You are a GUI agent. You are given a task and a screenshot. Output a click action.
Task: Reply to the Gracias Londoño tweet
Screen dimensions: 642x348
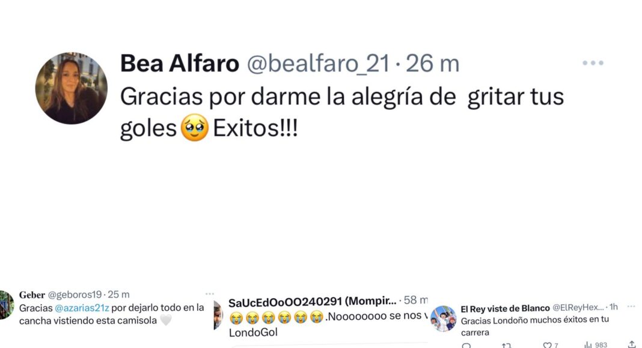(x=466, y=346)
